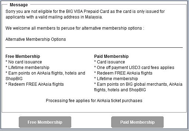The width and height of the screenshot is (189, 131).
Task: Click the Message group box title
Action: pos(19,5)
